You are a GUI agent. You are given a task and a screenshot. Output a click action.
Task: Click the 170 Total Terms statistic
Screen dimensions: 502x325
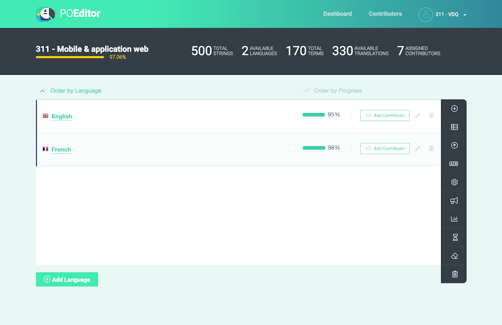305,51
